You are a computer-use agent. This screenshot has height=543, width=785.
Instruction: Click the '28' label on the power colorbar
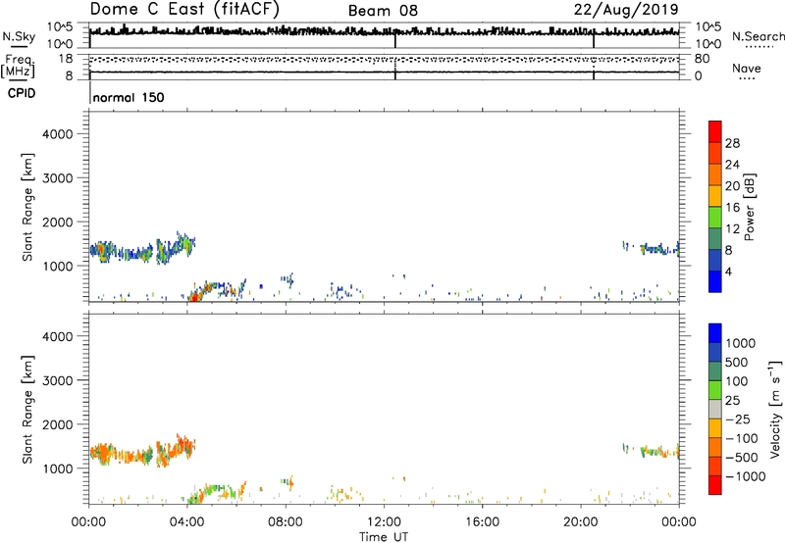coord(732,143)
